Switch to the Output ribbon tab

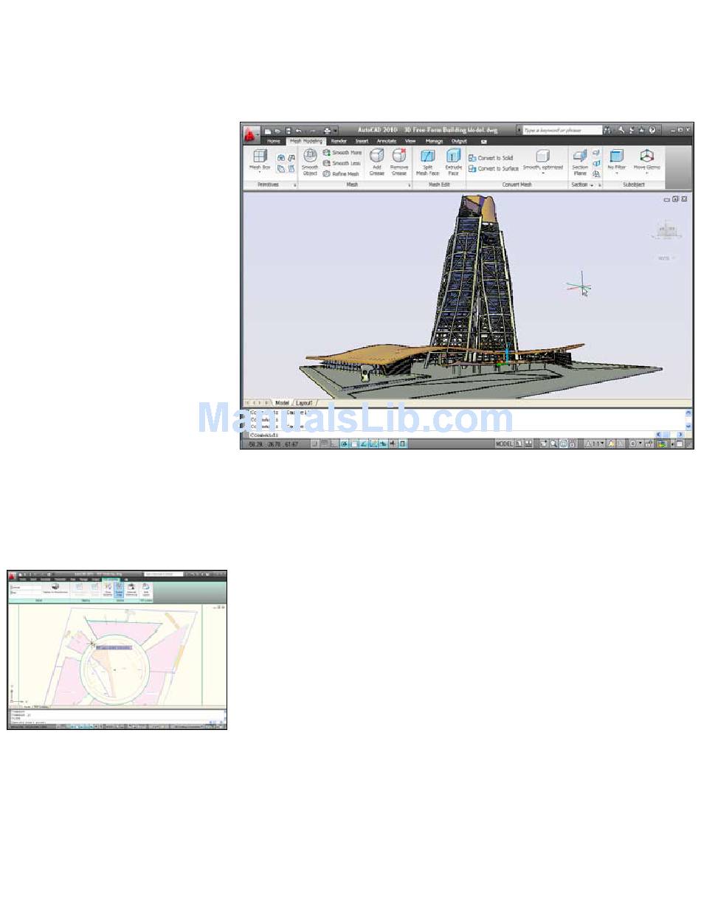click(x=459, y=140)
